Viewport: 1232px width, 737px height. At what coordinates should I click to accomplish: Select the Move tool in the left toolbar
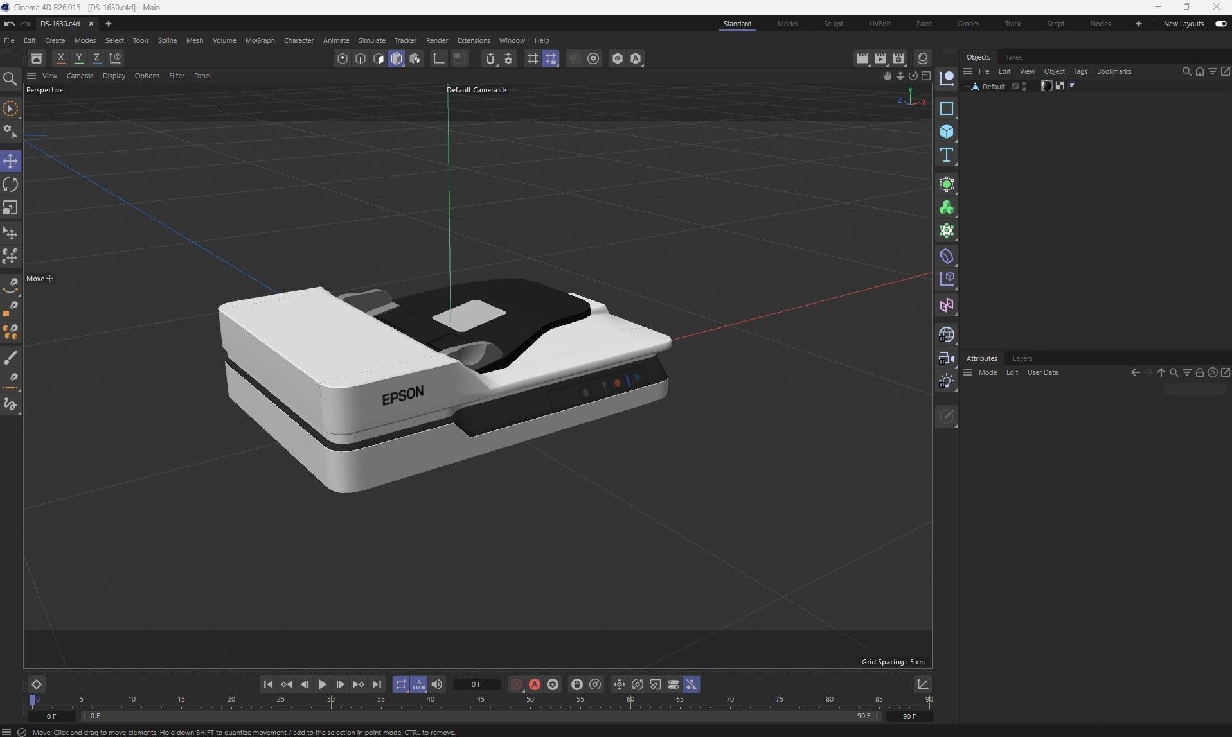(x=10, y=160)
